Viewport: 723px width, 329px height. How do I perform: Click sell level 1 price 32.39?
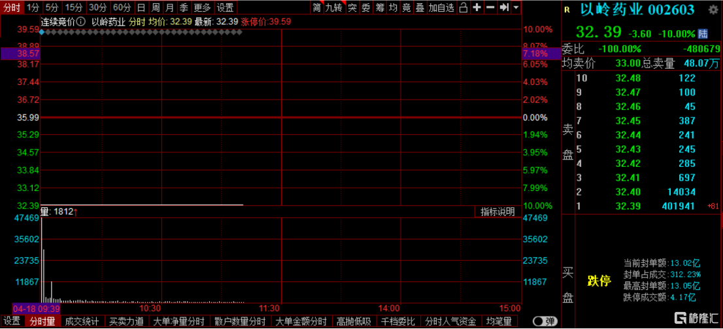click(x=628, y=206)
